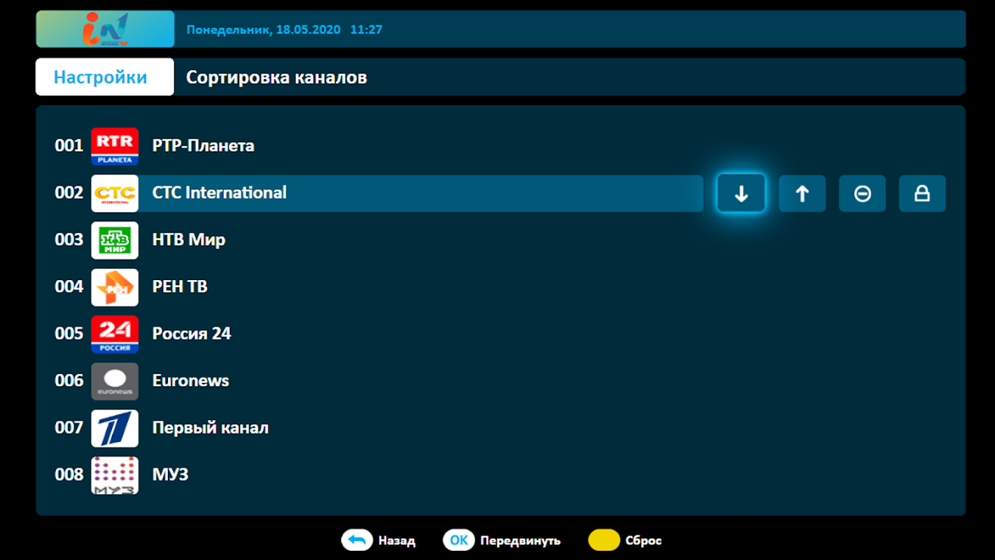The height and width of the screenshot is (560, 995).
Task: Click channel number 006
Action: 69,381
